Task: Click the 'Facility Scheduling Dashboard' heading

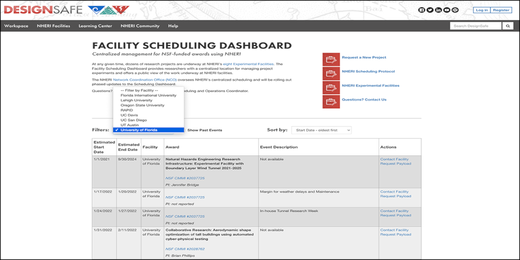Action: [x=192, y=46]
